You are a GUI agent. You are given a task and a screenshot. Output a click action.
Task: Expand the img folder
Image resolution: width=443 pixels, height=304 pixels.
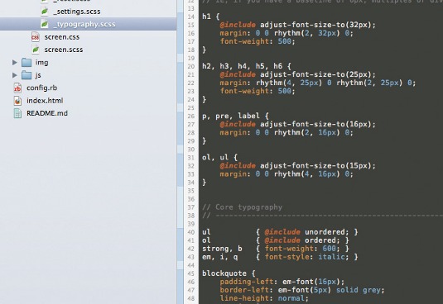[15, 62]
